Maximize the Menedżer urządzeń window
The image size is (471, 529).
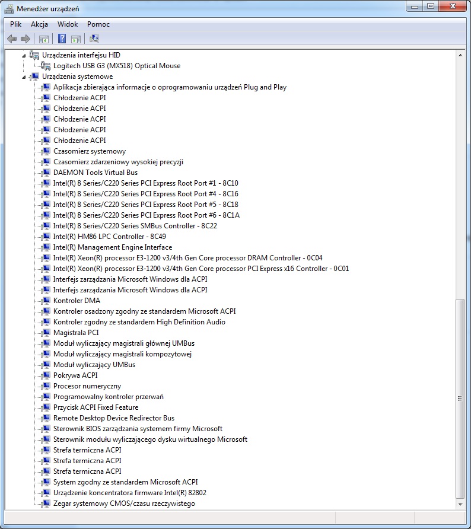coord(431,7)
